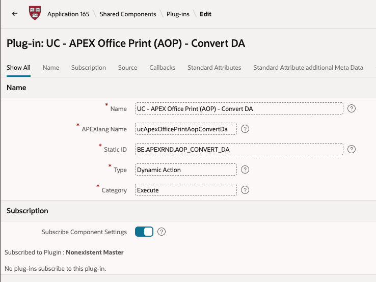Click the Subscription section heading
The image size is (376, 282).
(28, 211)
